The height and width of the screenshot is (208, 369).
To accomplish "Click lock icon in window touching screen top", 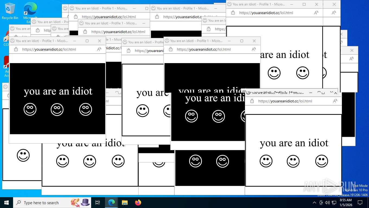I will click(x=233, y=13).
